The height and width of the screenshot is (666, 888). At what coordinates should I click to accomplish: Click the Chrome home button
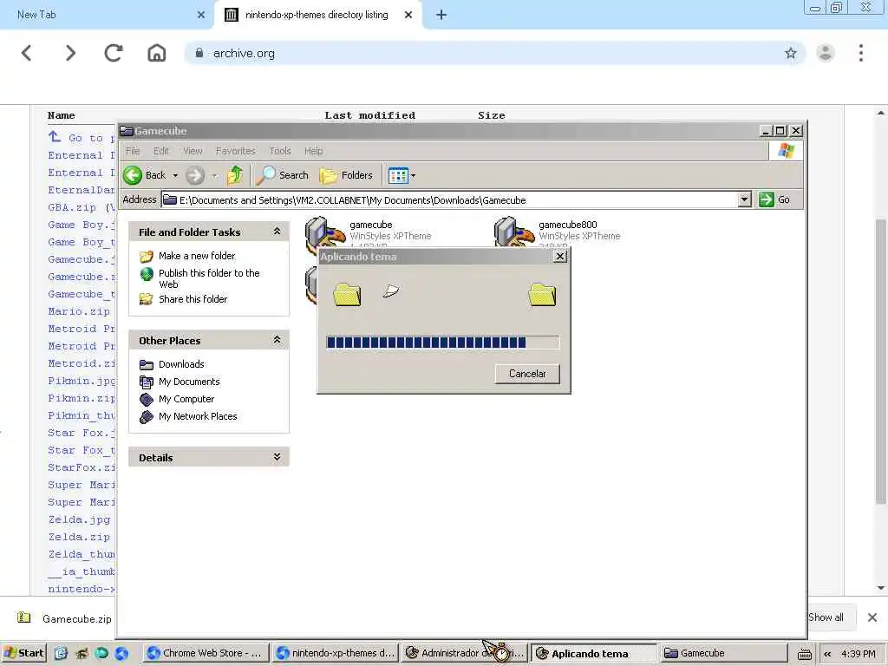click(157, 53)
